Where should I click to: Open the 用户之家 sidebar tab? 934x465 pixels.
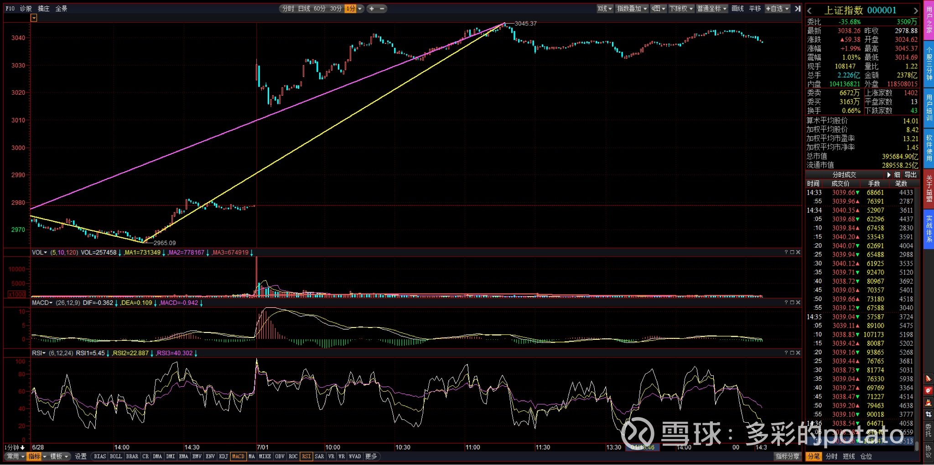[929, 20]
